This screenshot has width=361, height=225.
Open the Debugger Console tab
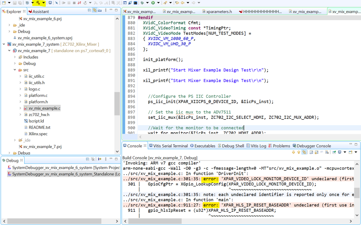pyautogui.click(x=312, y=146)
